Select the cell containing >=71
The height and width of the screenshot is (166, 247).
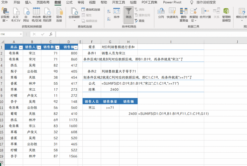pyautogui.click(x=110, y=108)
